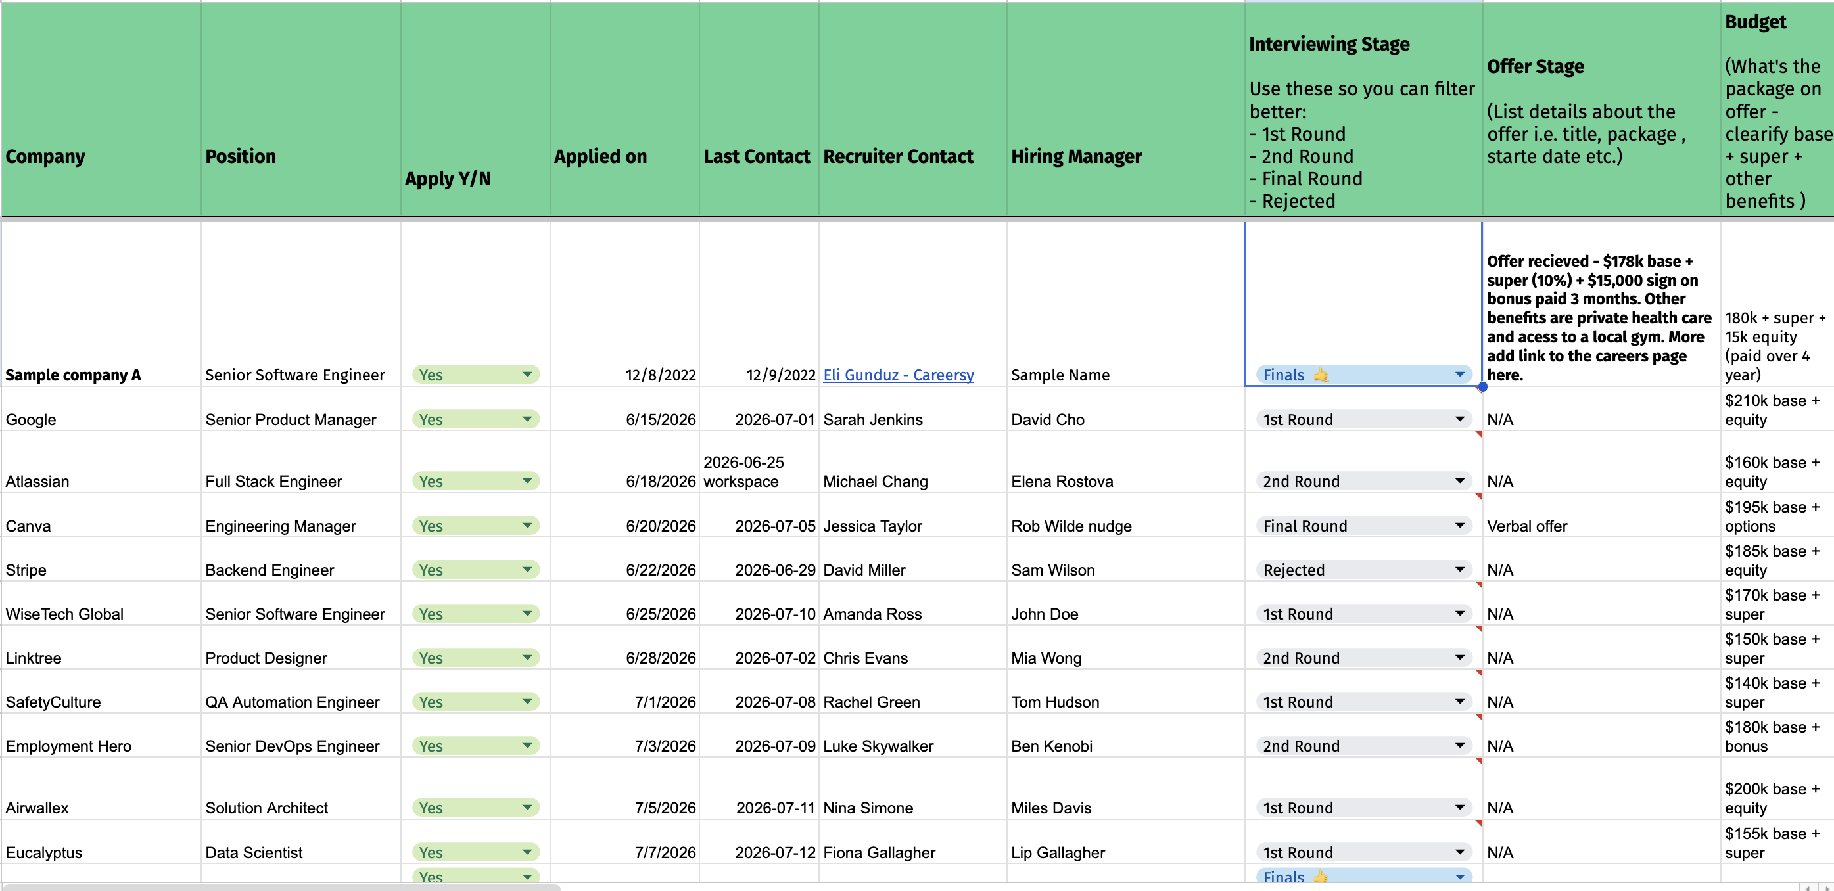
Task: Select the Full Stack Engineer position cell
Action: point(301,462)
